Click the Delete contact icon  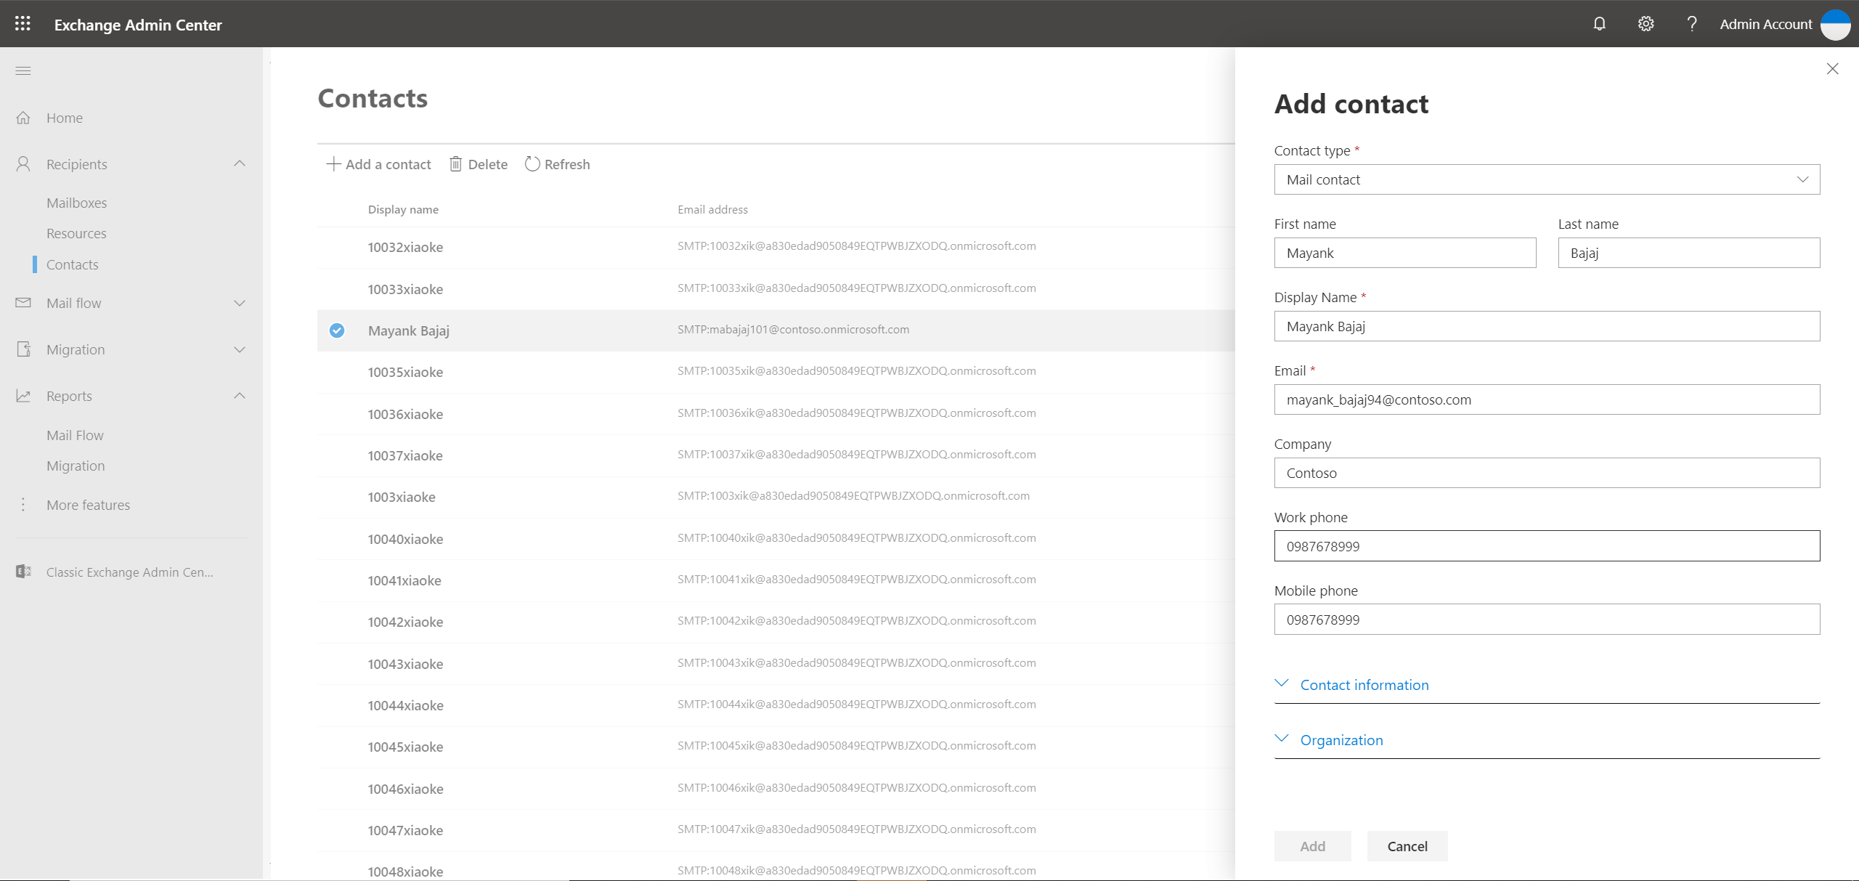coord(455,163)
